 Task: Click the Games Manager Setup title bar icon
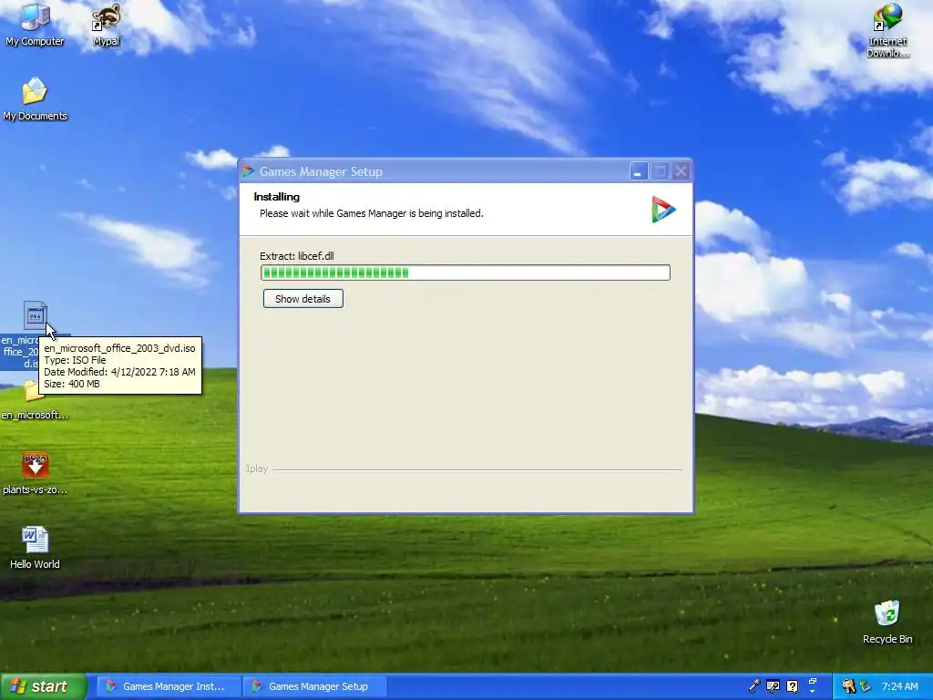point(248,171)
